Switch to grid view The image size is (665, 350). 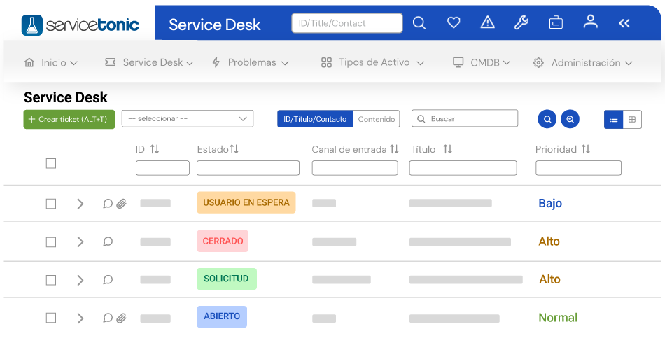point(632,120)
